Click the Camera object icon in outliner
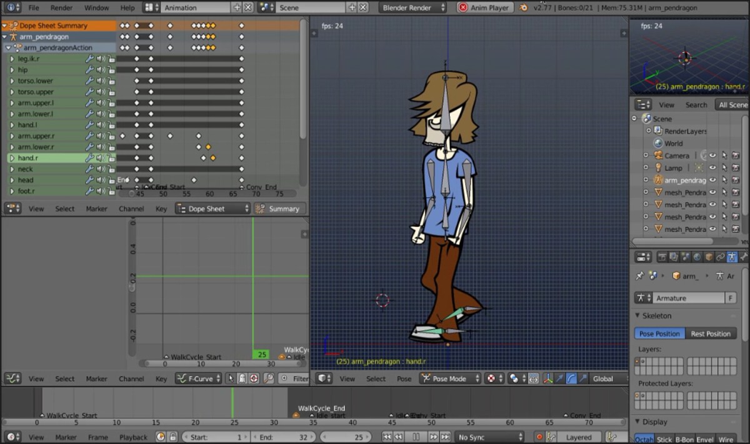This screenshot has width=750, height=444. [658, 155]
